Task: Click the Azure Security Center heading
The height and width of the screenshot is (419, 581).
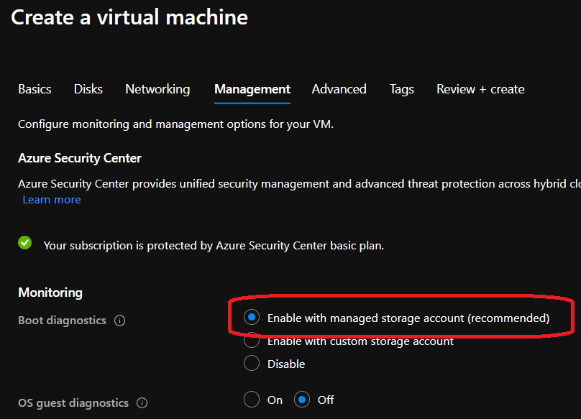Action: (x=80, y=158)
